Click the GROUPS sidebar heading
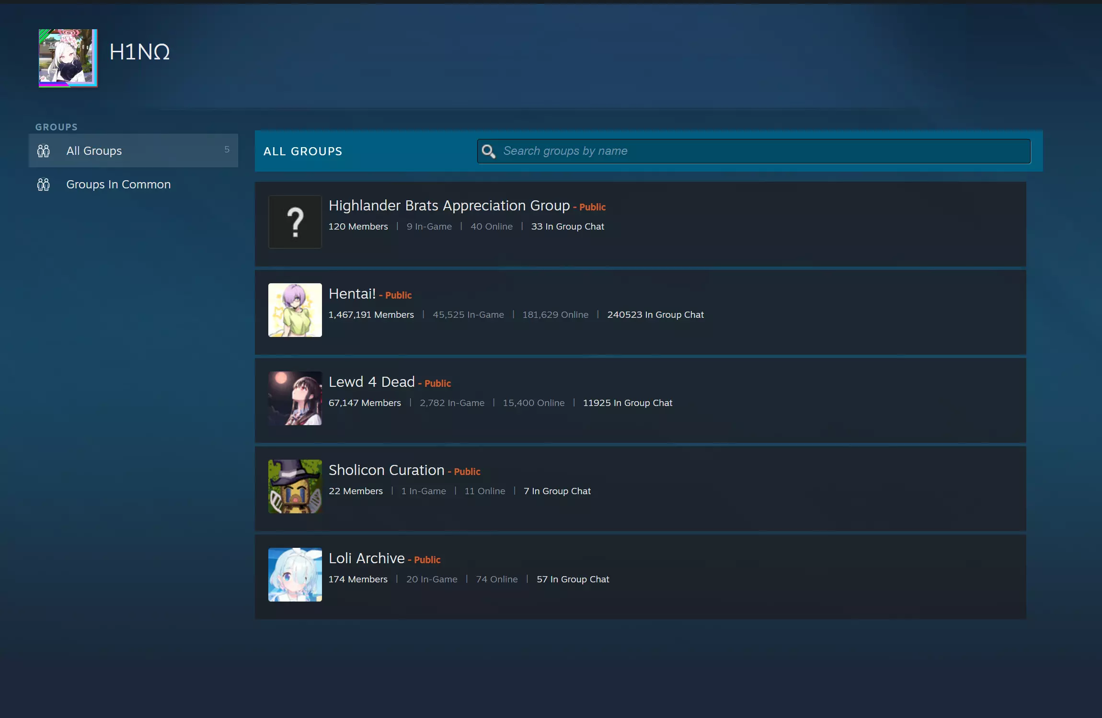The image size is (1102, 718). click(x=57, y=127)
